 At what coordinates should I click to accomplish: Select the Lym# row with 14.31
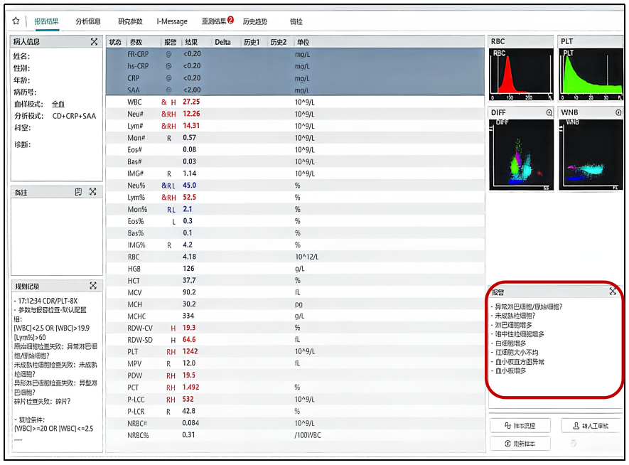(295, 126)
